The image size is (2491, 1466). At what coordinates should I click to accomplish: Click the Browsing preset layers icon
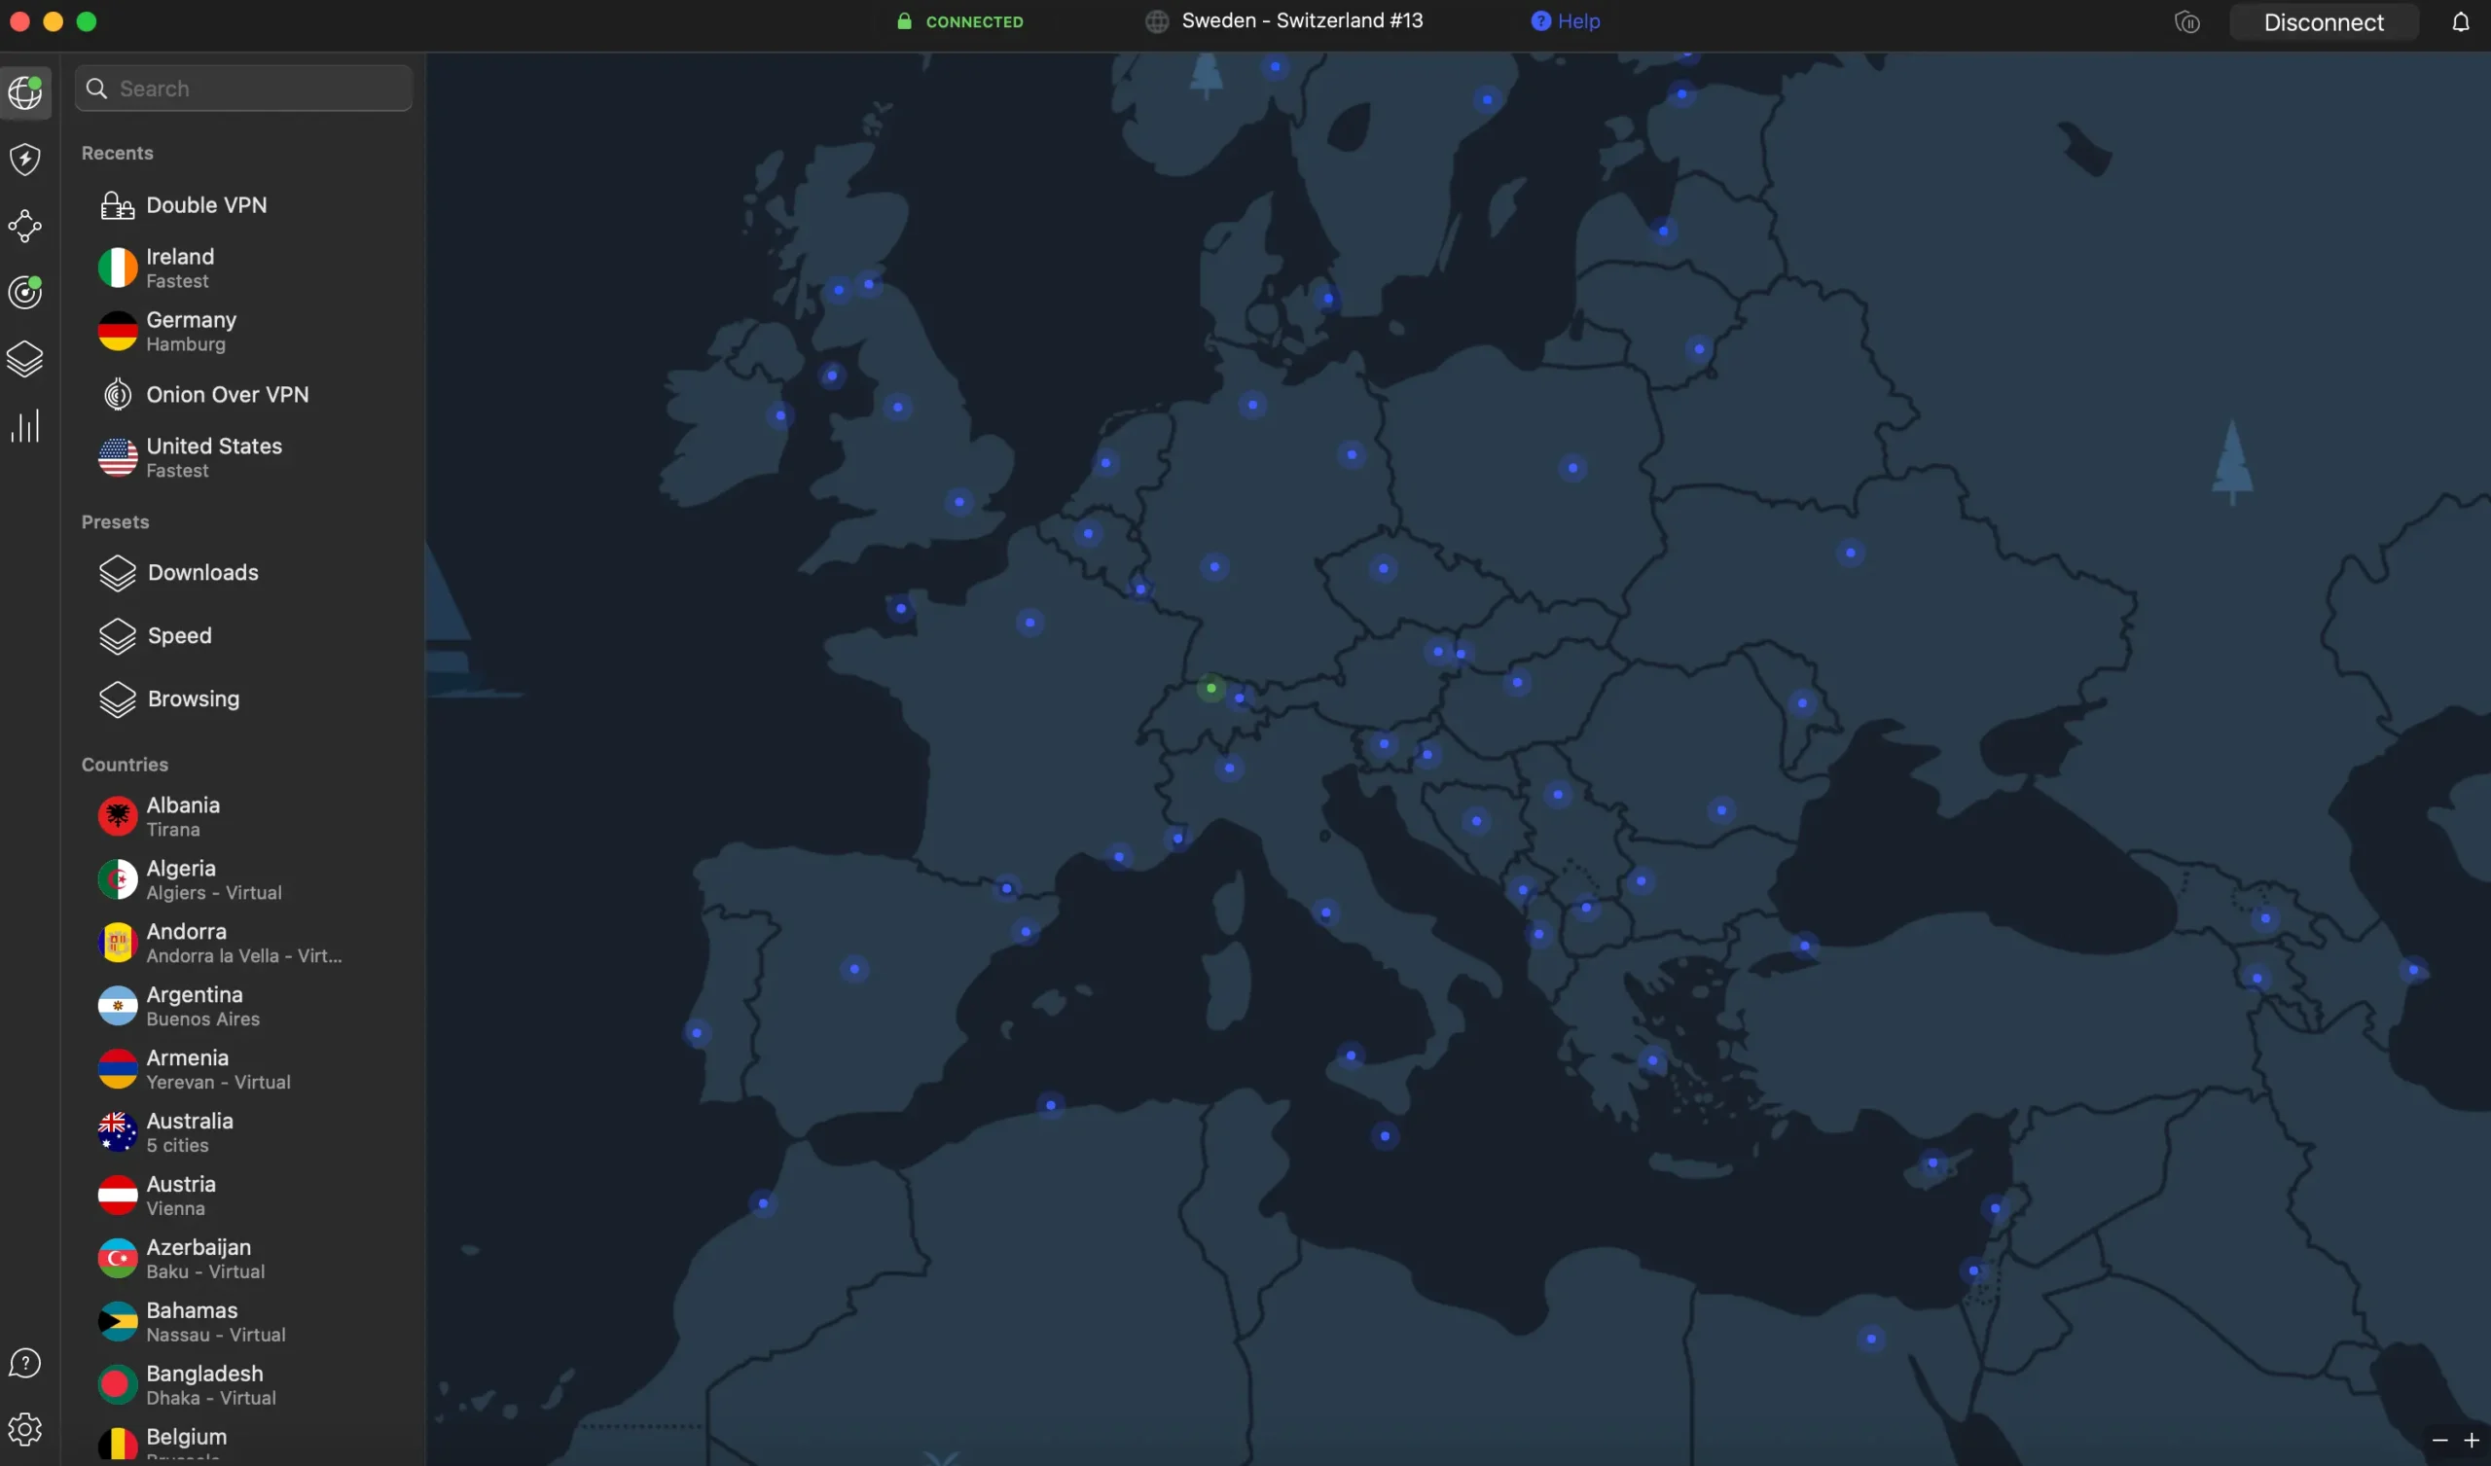pos(118,699)
